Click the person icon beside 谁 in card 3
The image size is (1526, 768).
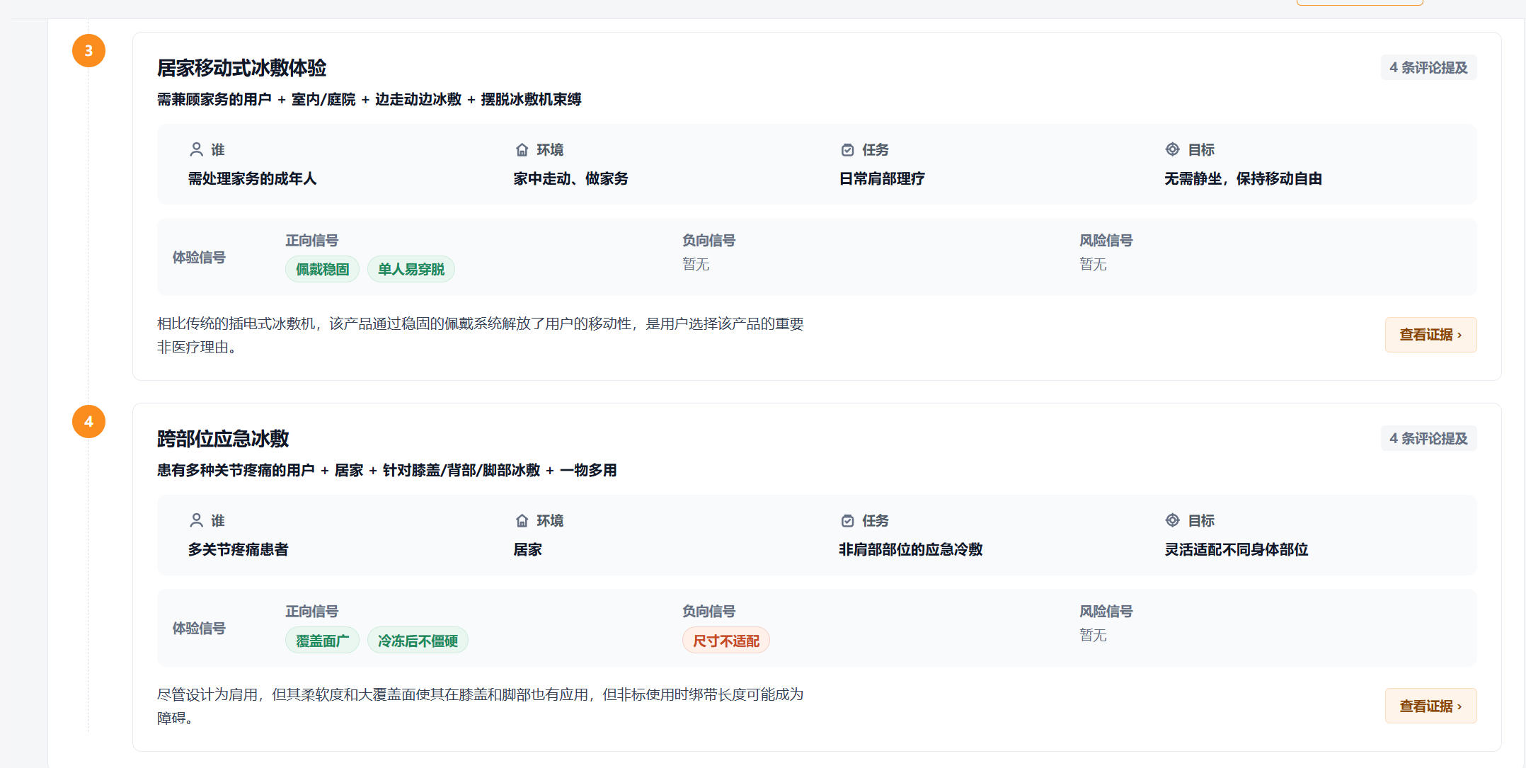pyautogui.click(x=196, y=149)
